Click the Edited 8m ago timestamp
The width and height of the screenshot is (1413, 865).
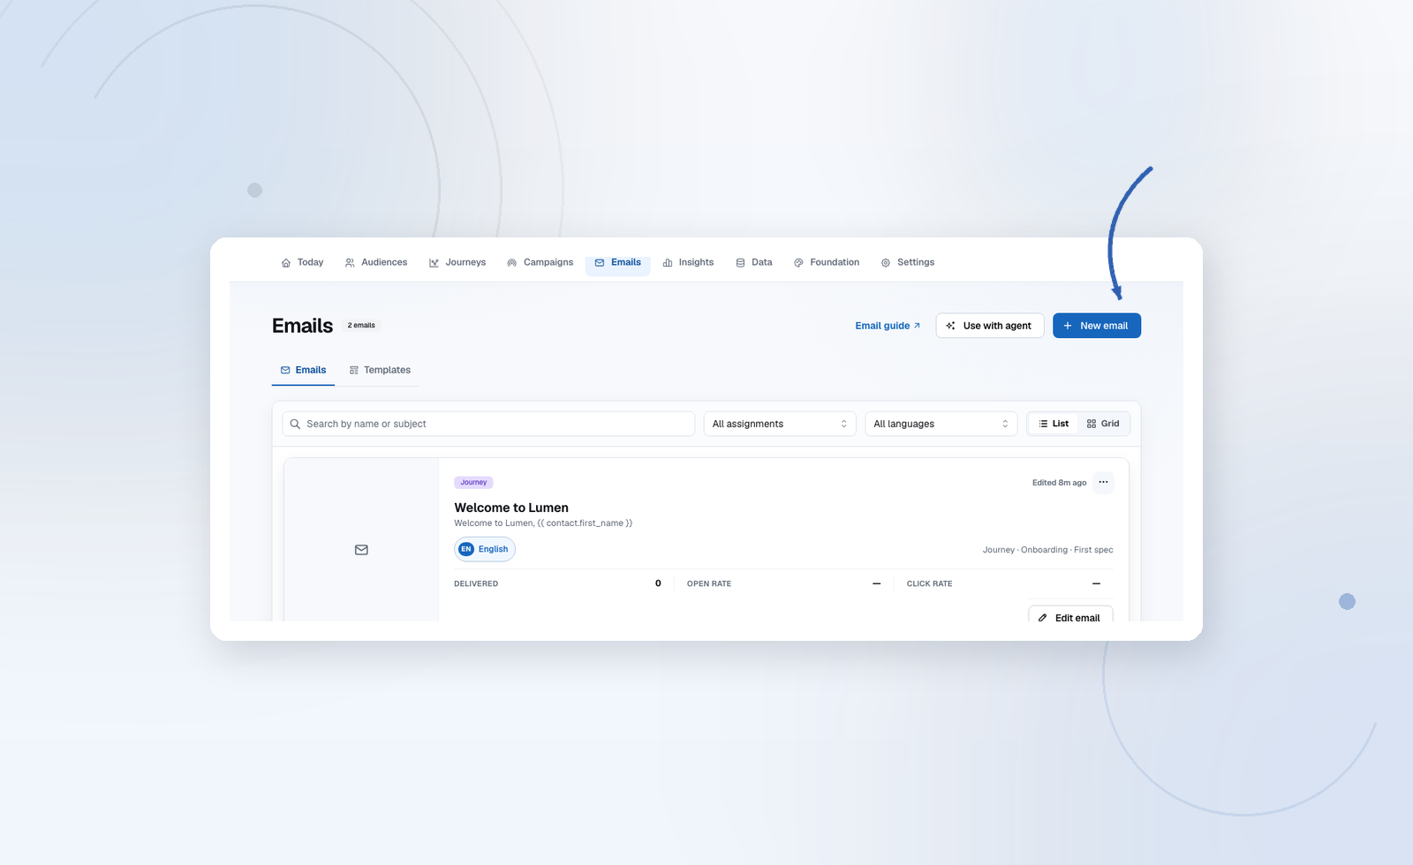pos(1059,483)
